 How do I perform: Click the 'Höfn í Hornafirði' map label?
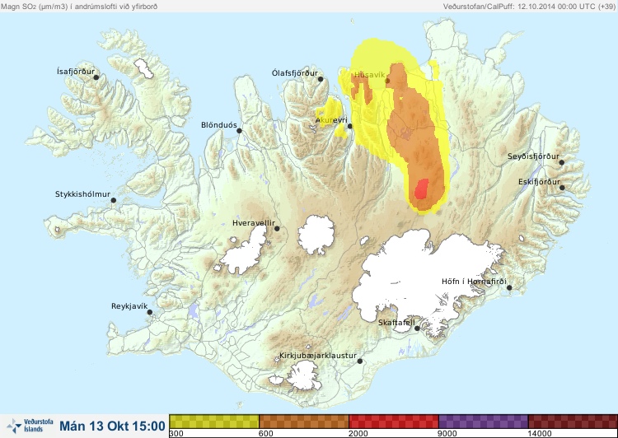[474, 282]
